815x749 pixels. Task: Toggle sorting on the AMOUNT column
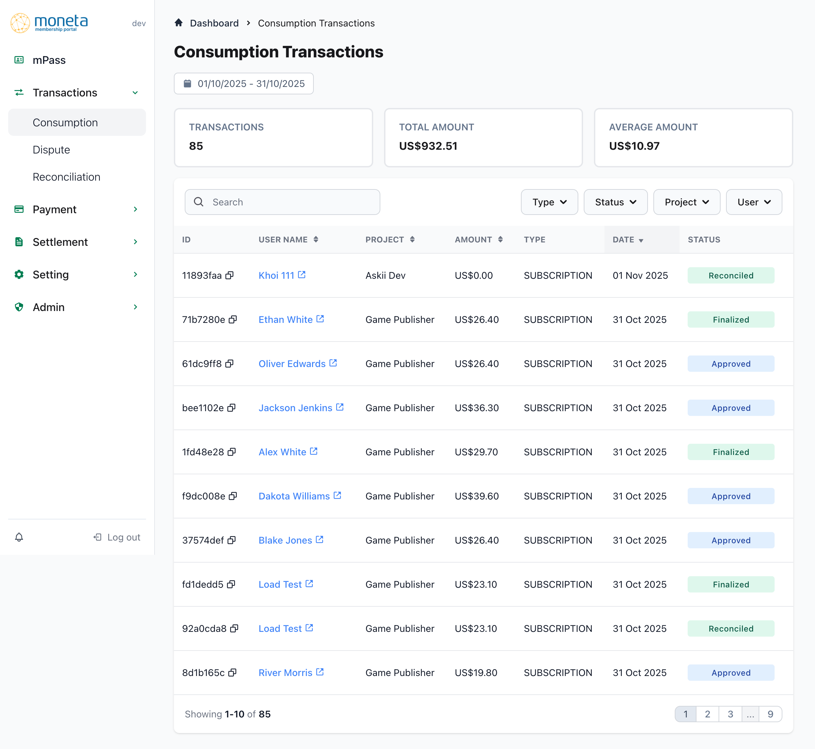[501, 239]
